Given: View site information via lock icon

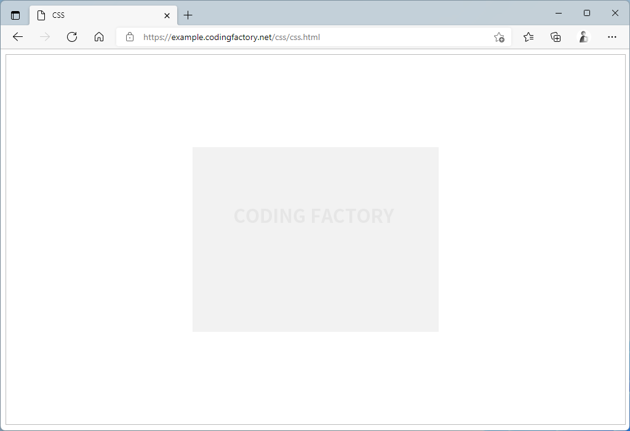Looking at the screenshot, I should point(130,37).
